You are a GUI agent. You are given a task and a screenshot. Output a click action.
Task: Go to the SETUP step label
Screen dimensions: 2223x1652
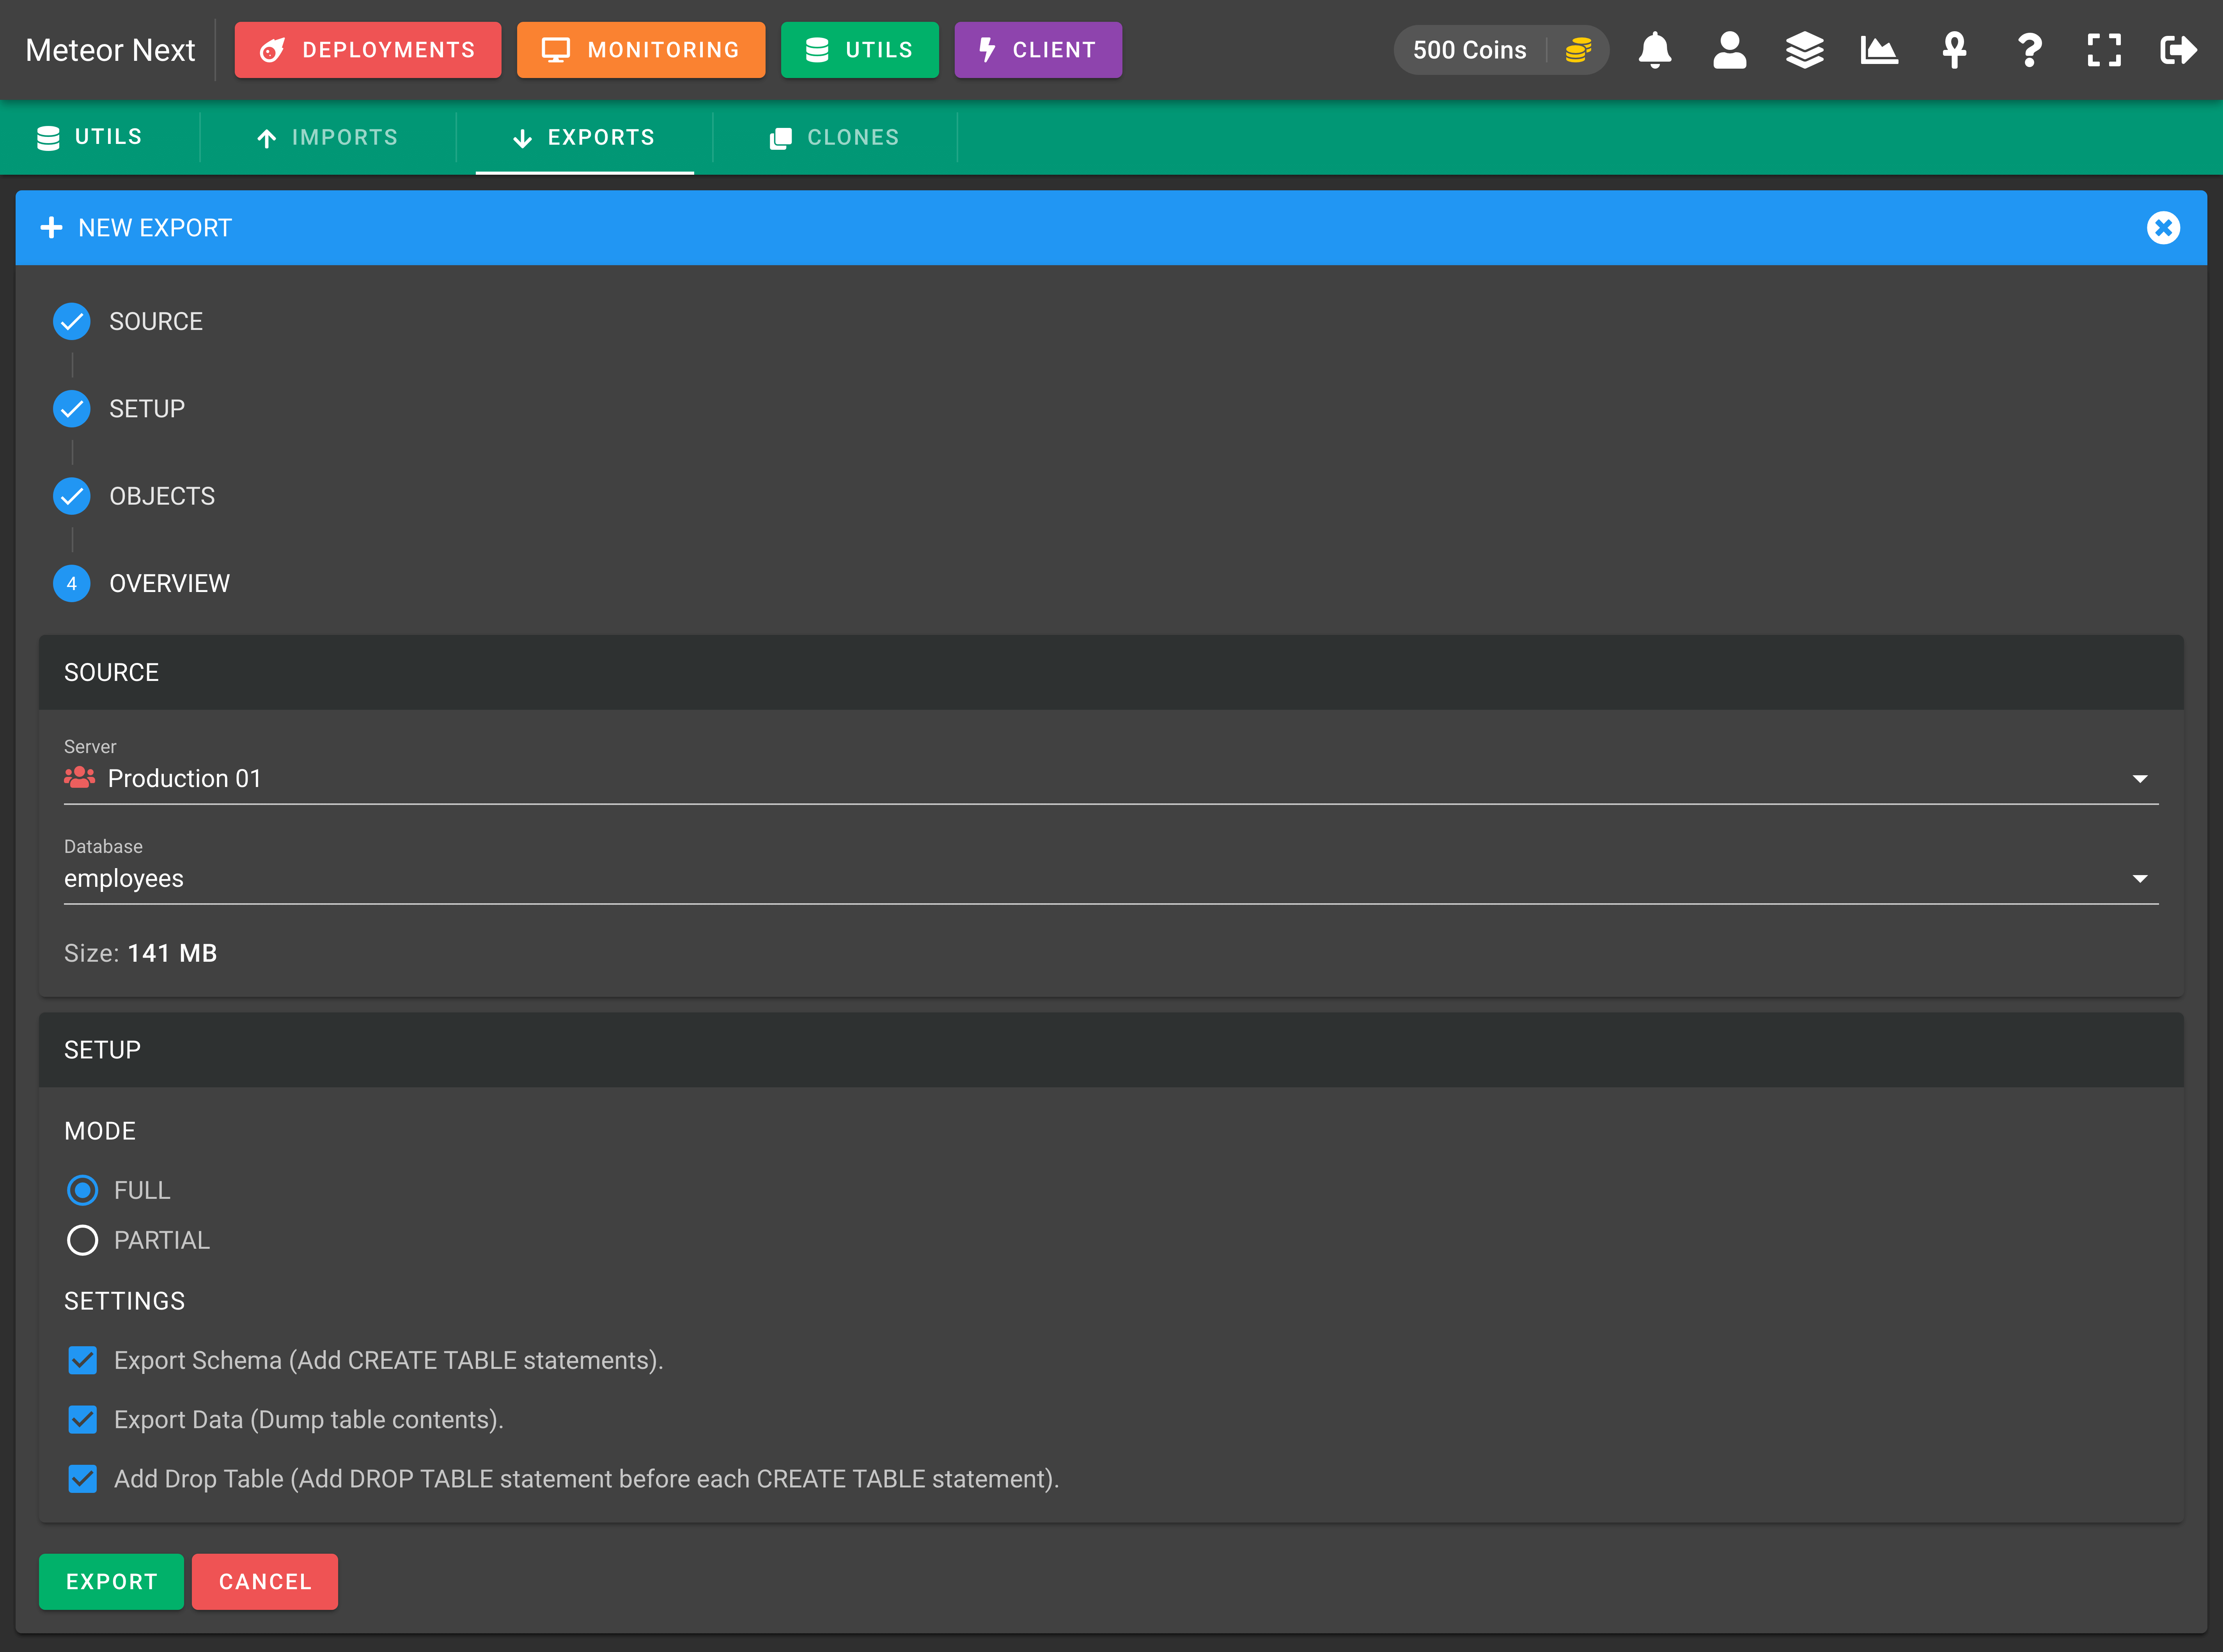pyautogui.click(x=147, y=409)
